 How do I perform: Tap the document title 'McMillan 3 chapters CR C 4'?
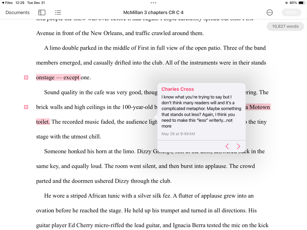click(x=153, y=13)
